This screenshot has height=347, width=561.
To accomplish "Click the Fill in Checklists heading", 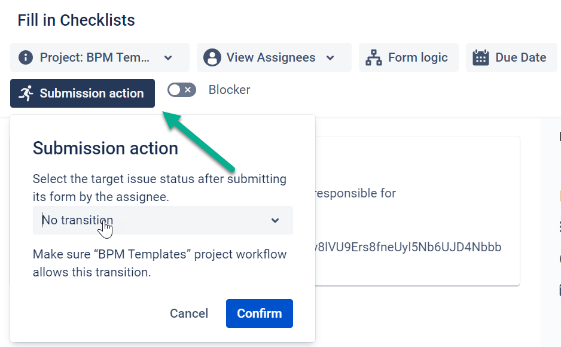I will point(76,20).
